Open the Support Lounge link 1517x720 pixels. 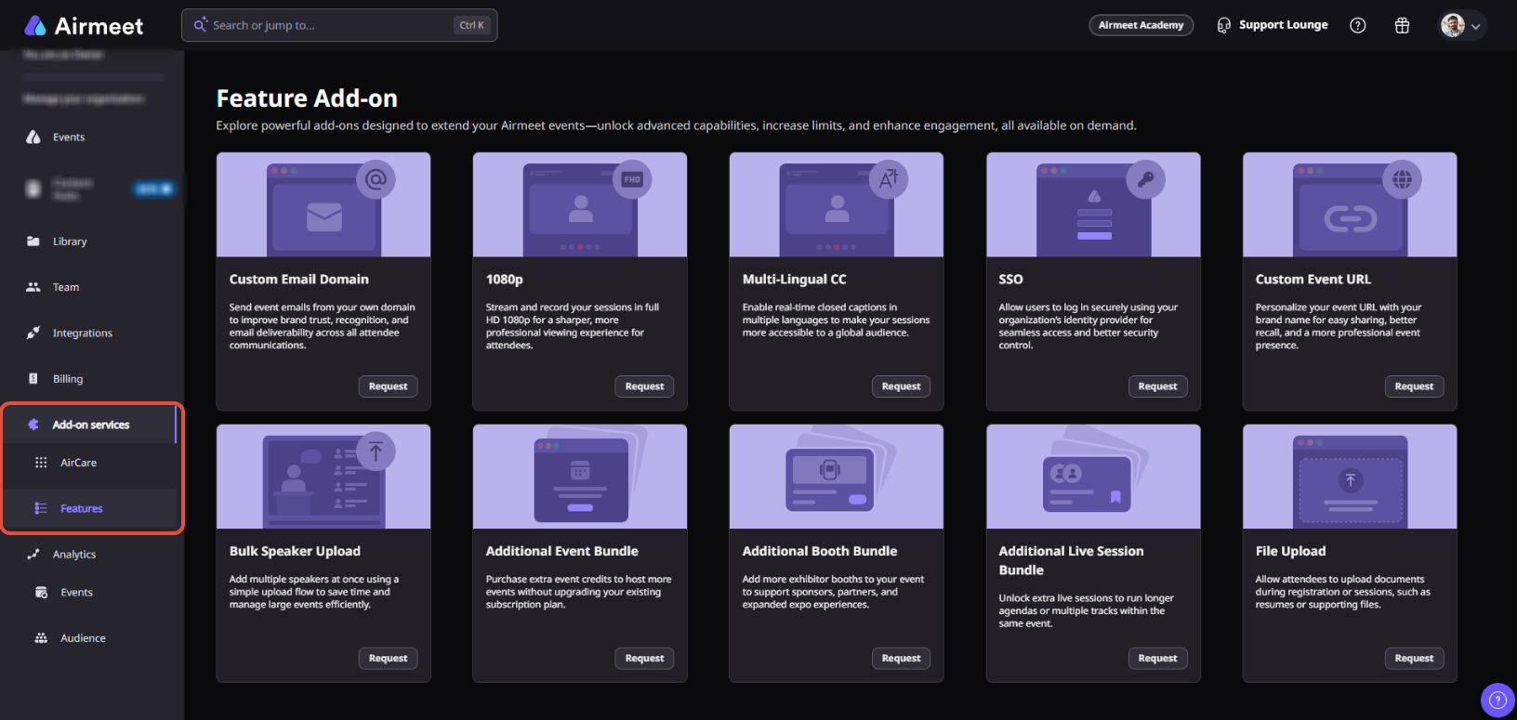[x=1283, y=25]
